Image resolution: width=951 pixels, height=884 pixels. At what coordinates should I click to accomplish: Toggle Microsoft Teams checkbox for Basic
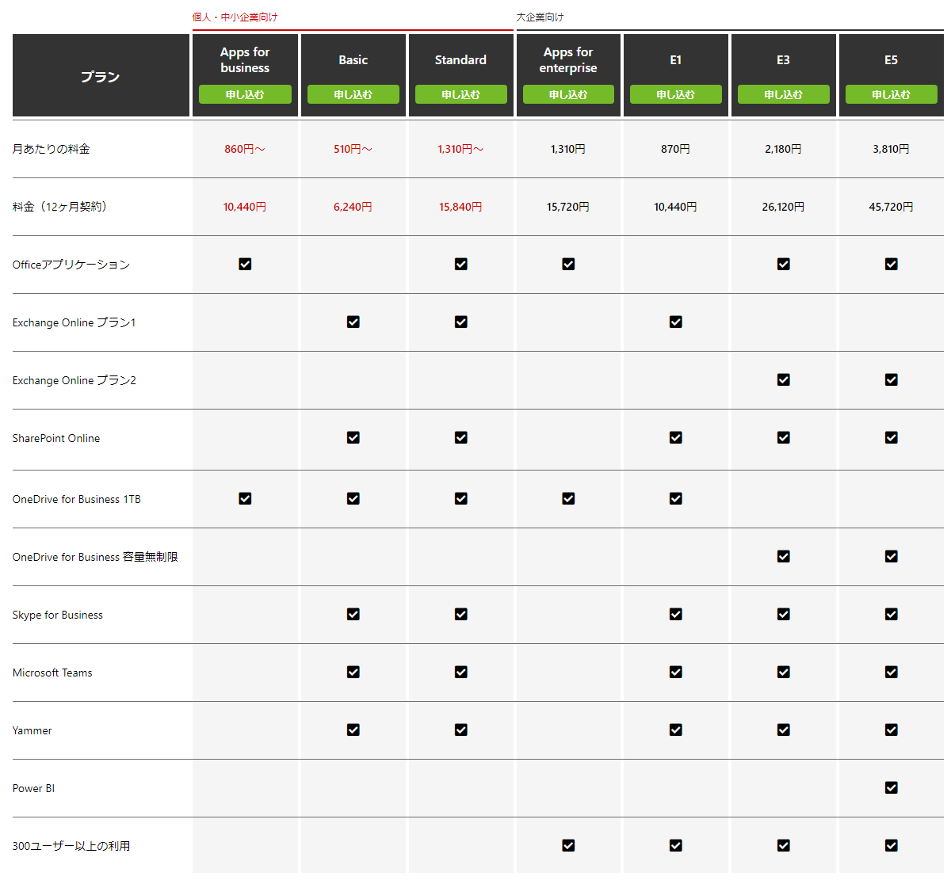point(353,672)
